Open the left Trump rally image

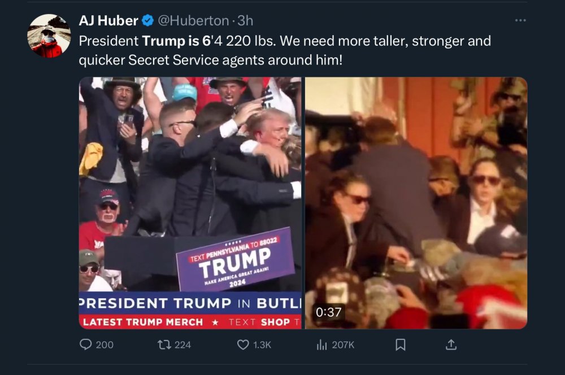pos(190,203)
